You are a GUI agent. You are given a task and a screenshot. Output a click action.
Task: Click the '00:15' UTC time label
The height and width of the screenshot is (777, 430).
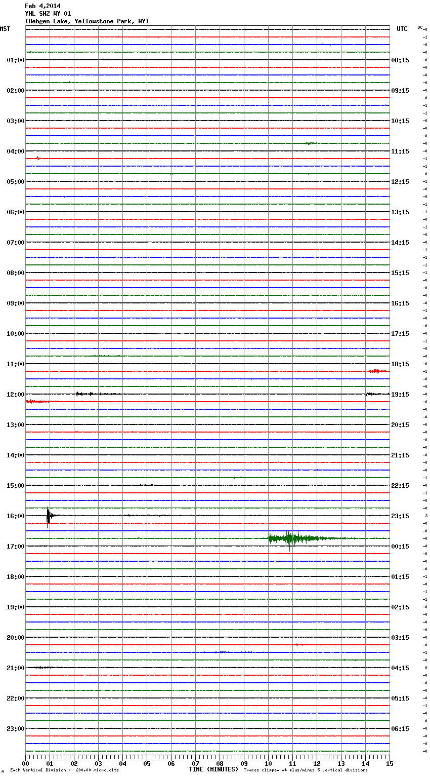tap(400, 547)
